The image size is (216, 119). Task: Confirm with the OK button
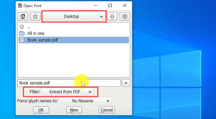41,110
